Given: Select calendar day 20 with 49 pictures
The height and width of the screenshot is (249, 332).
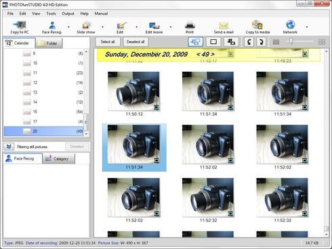Looking at the screenshot, I should [43, 131].
